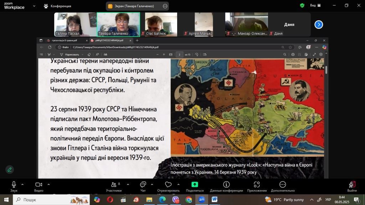Image resolution: width=365 pixels, height=205 pixels.
Task: Click favorites star in address bar
Action: pyautogui.click(x=290, y=47)
